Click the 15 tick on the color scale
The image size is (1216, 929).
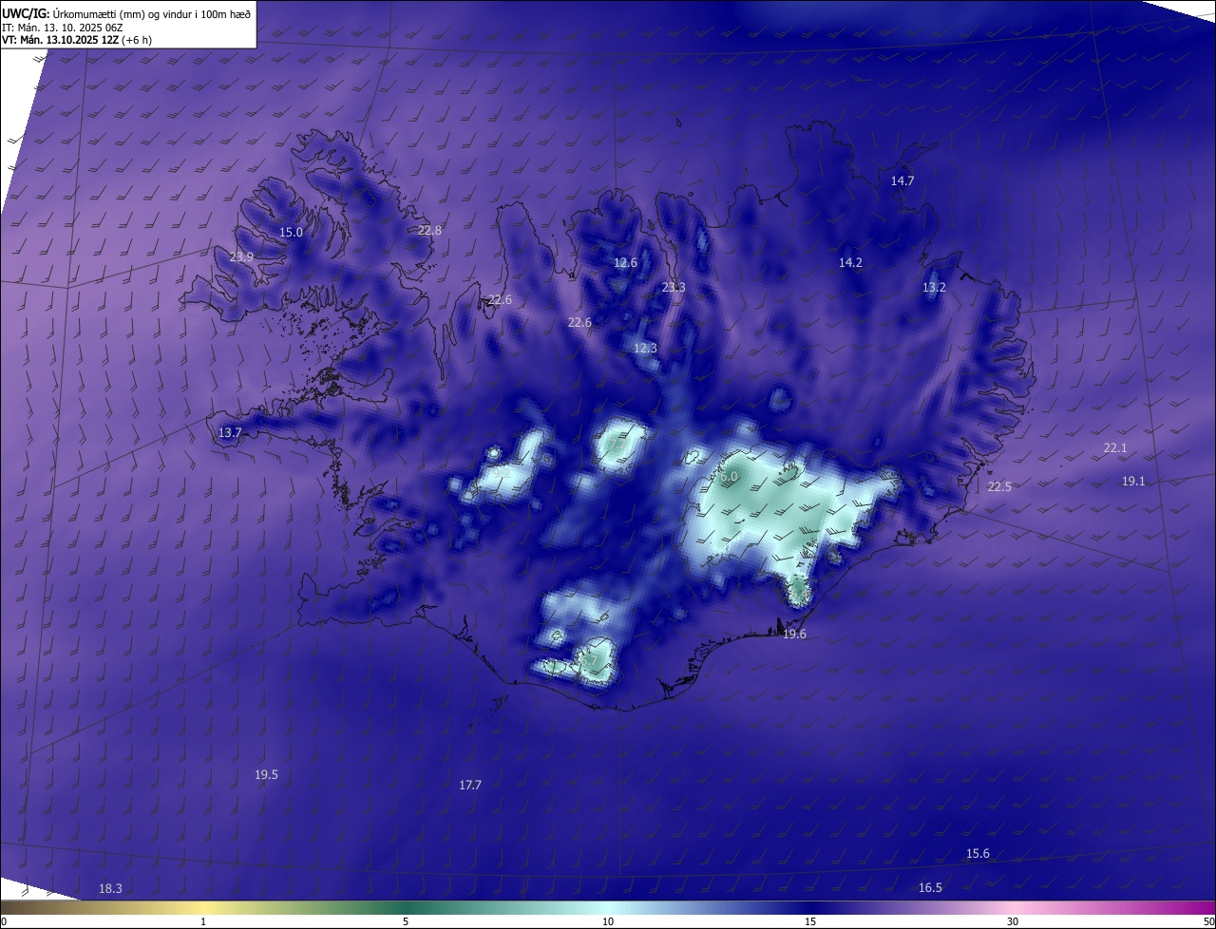810,921
